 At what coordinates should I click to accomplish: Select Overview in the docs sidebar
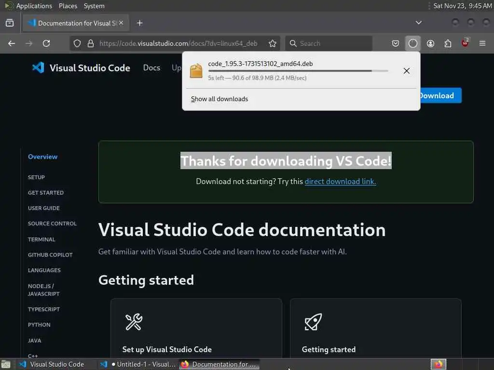click(42, 157)
